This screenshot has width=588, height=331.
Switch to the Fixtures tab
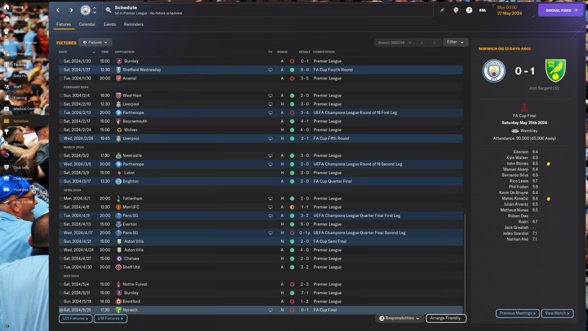tap(64, 24)
